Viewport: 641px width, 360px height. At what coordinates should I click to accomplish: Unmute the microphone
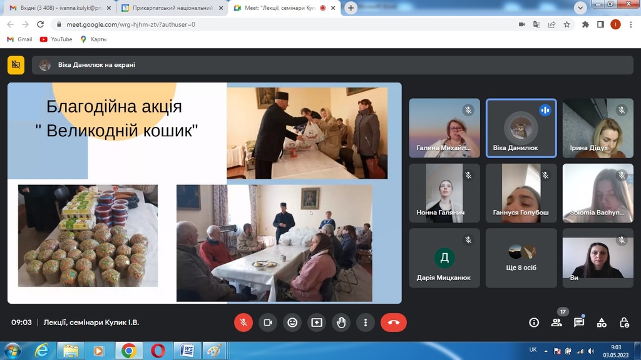pos(244,322)
